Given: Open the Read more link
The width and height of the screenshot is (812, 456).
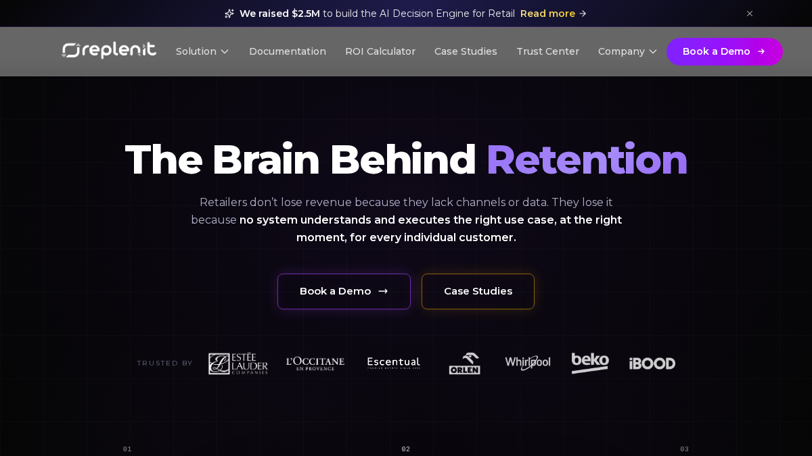Looking at the screenshot, I should [x=554, y=14].
